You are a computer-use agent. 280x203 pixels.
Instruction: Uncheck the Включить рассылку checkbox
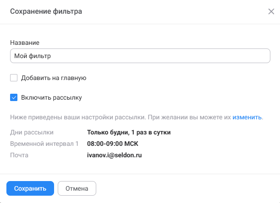[14, 97]
